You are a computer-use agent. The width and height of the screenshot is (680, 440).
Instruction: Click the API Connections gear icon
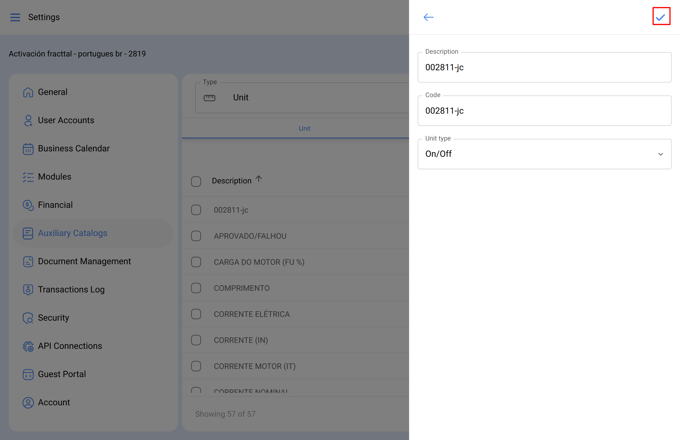[x=28, y=346]
